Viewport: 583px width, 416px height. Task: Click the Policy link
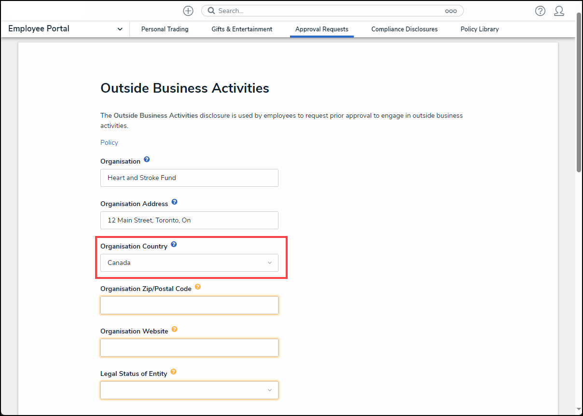pos(109,142)
